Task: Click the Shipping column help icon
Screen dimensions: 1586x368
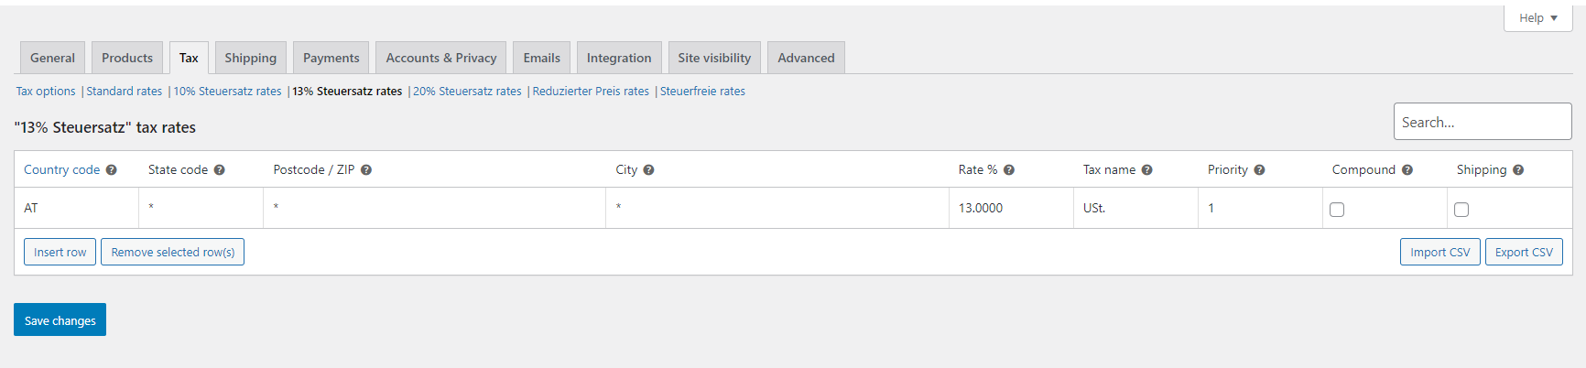Action: pyautogui.click(x=1518, y=170)
